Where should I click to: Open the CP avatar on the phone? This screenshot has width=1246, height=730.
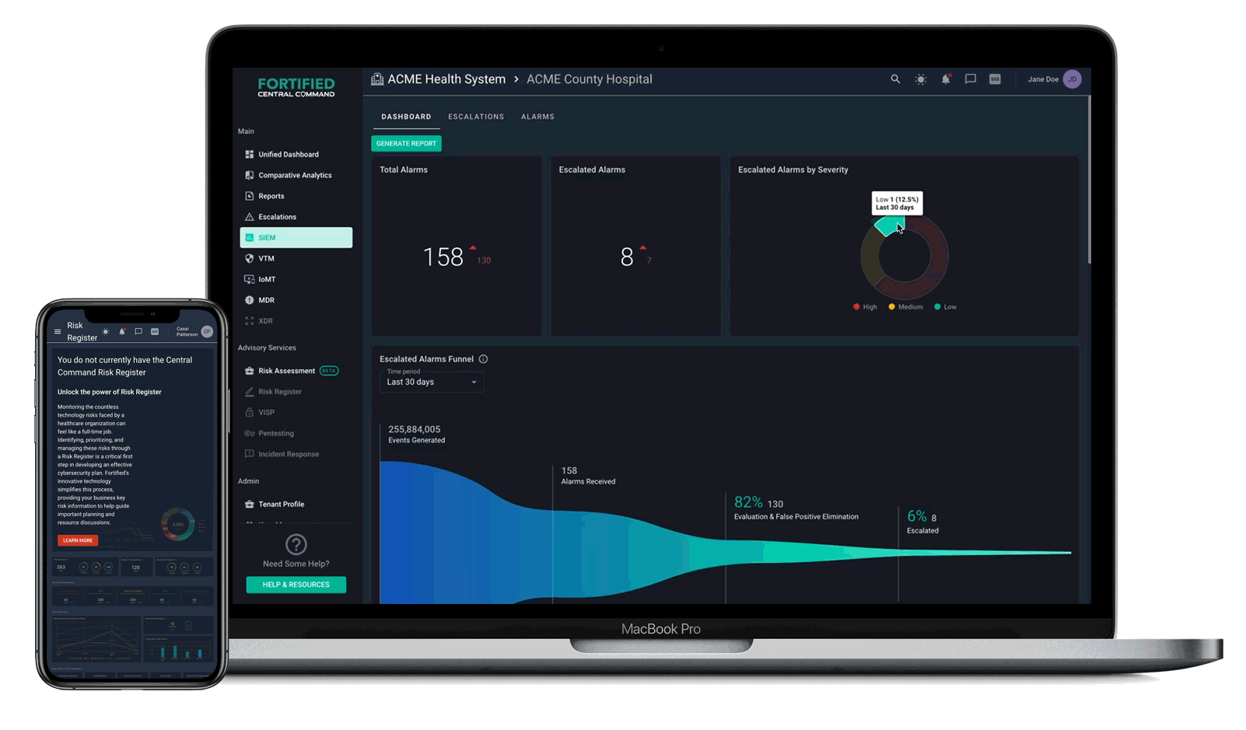(207, 332)
